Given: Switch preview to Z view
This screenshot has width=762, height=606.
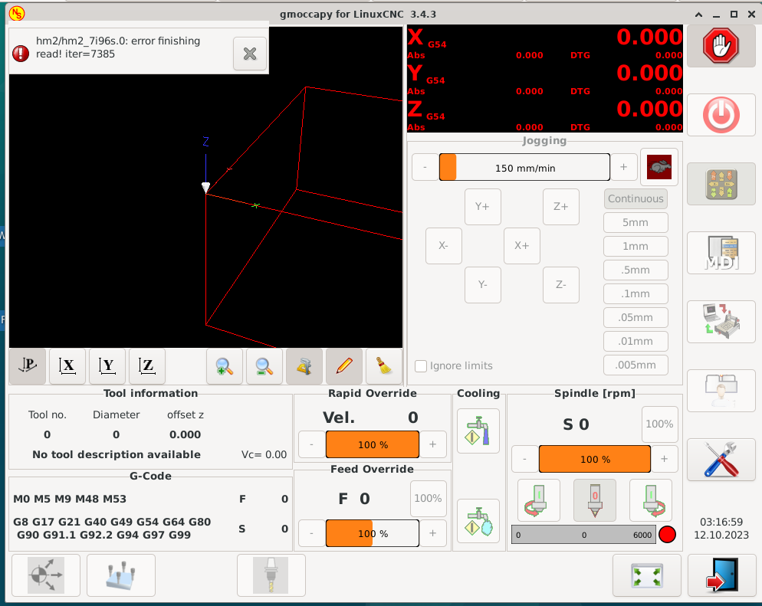Looking at the screenshot, I should tap(147, 366).
